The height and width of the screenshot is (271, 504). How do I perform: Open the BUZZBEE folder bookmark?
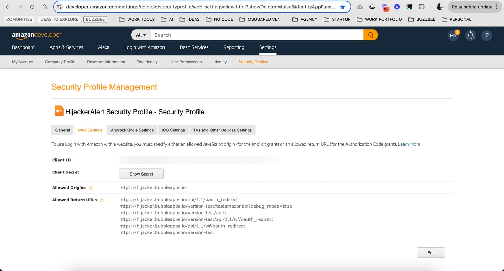(x=422, y=19)
